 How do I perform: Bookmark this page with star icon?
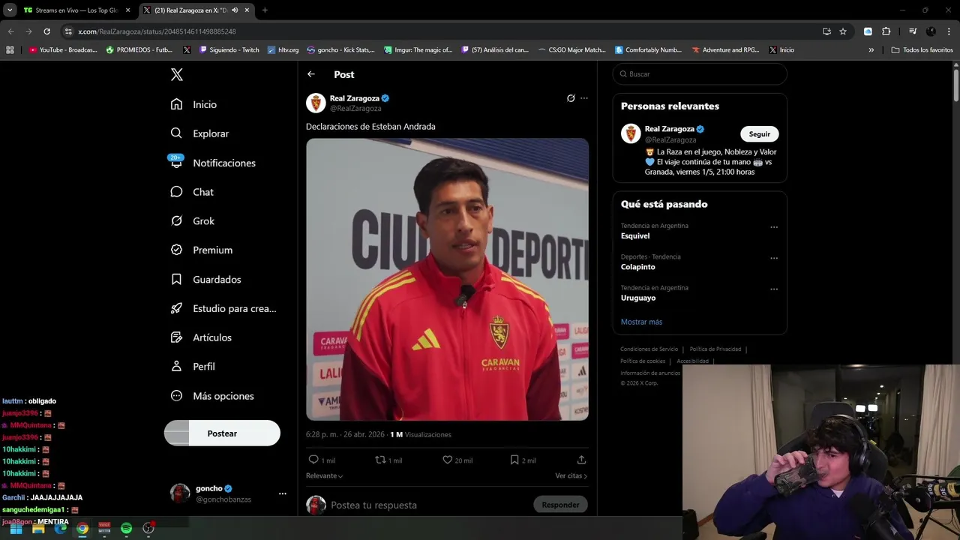[843, 31]
